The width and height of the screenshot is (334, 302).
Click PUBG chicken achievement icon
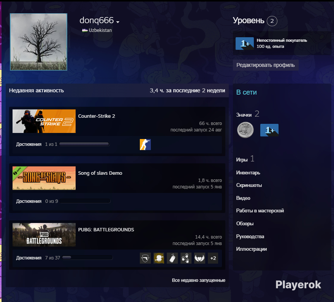click(x=159, y=258)
